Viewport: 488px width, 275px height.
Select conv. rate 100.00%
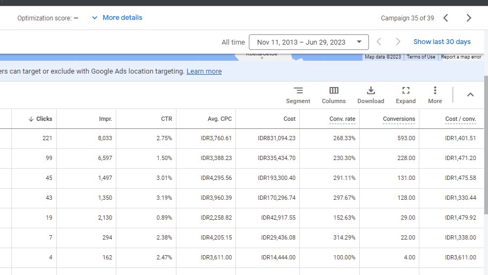(x=344, y=257)
